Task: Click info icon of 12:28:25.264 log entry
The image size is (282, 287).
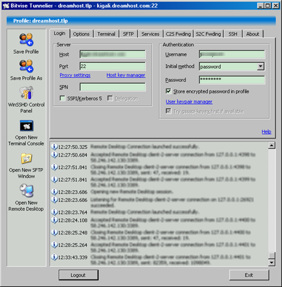Action: (54, 245)
